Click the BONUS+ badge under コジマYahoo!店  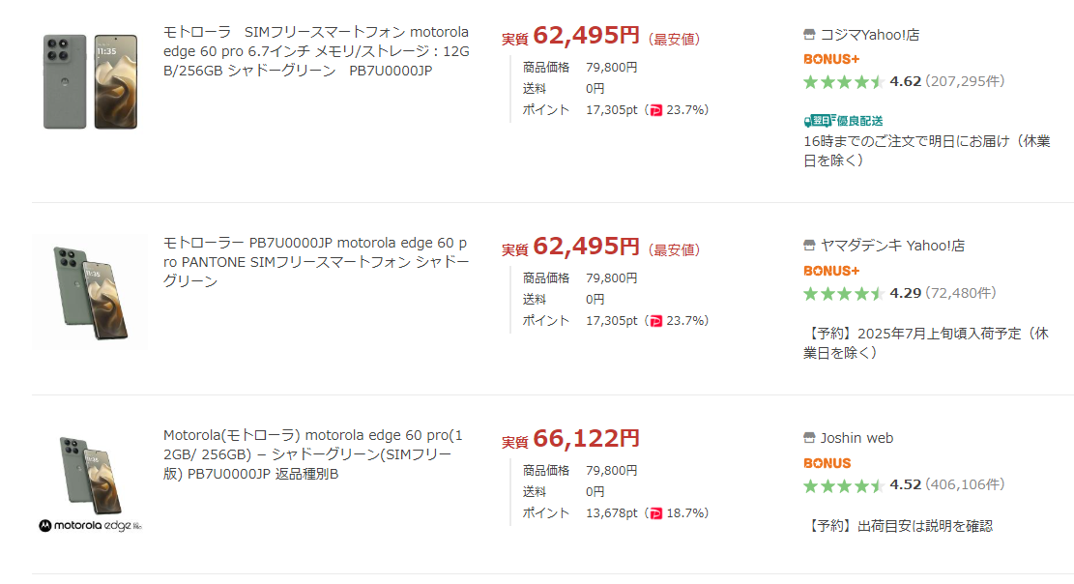pos(831,60)
